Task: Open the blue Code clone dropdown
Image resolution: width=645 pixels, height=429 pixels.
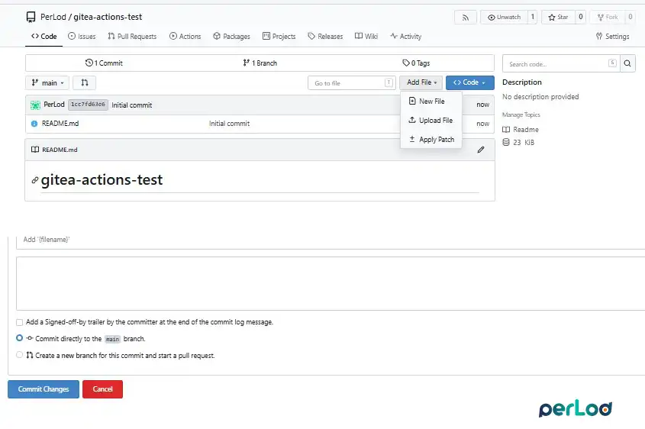Action: [x=469, y=82]
